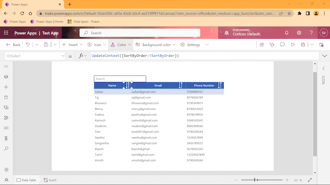Open the Advanced tools icon in sidebar
This screenshot has width=330, height=185.
[x=6, y=138]
